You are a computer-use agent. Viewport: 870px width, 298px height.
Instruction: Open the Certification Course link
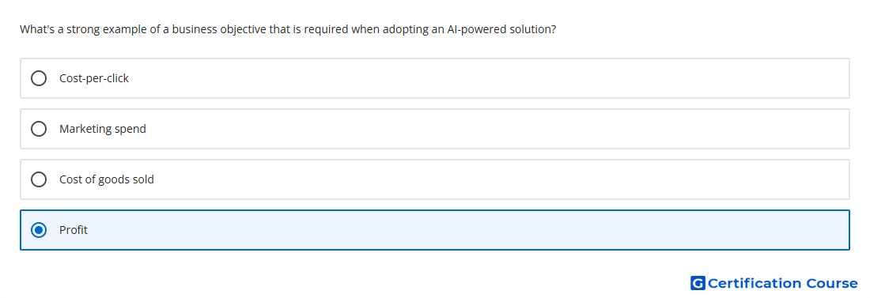[774, 283]
